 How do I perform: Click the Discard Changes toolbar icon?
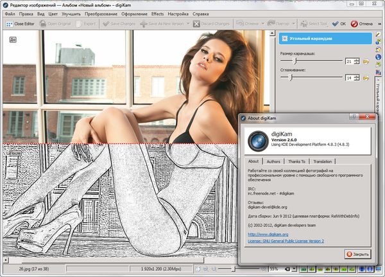[x=196, y=24]
